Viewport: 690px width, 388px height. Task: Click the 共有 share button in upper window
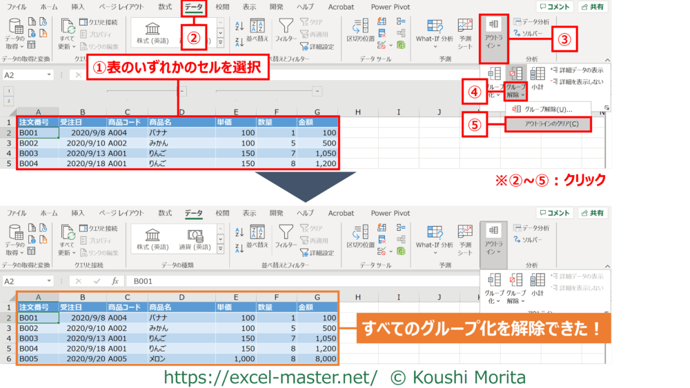coord(593,7)
